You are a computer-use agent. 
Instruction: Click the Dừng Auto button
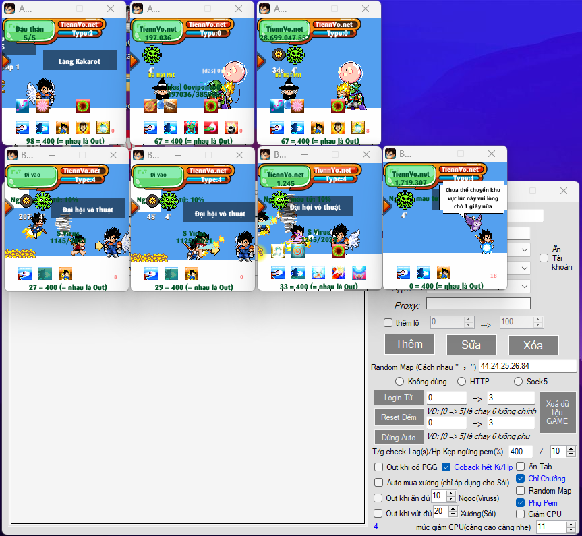[x=399, y=437]
